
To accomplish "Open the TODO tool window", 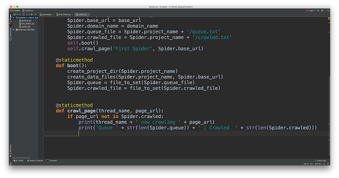I will pos(18,161).
